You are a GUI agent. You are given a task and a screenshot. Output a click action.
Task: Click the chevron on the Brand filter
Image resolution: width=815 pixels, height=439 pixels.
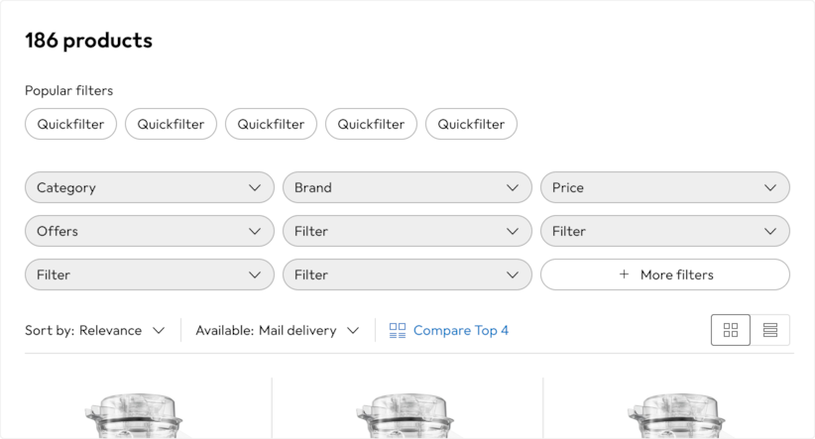tap(513, 187)
